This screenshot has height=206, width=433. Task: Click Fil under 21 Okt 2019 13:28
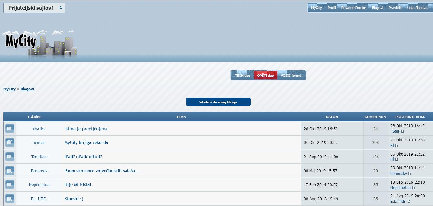pos(392,145)
